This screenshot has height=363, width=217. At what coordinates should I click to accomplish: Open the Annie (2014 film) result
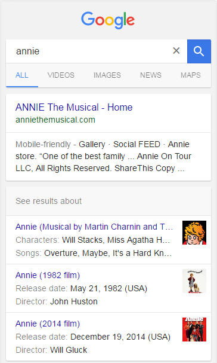coord(48,324)
